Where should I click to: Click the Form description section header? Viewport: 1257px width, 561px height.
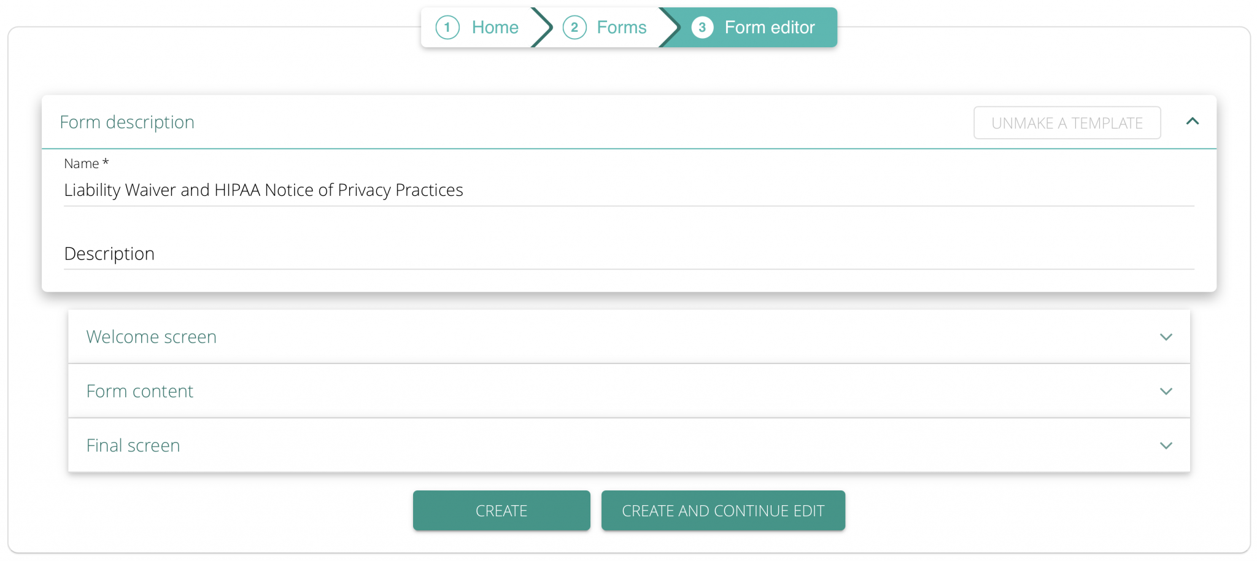[127, 122]
